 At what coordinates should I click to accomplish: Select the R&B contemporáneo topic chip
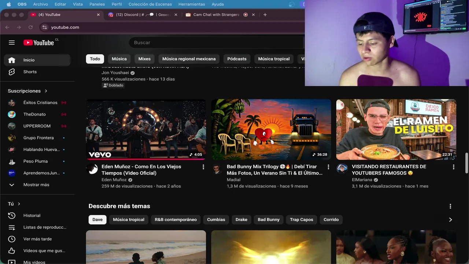click(x=176, y=220)
